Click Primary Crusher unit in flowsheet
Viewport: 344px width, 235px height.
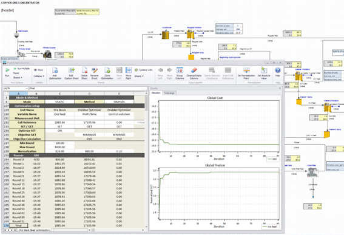pyautogui.click(x=47, y=54)
